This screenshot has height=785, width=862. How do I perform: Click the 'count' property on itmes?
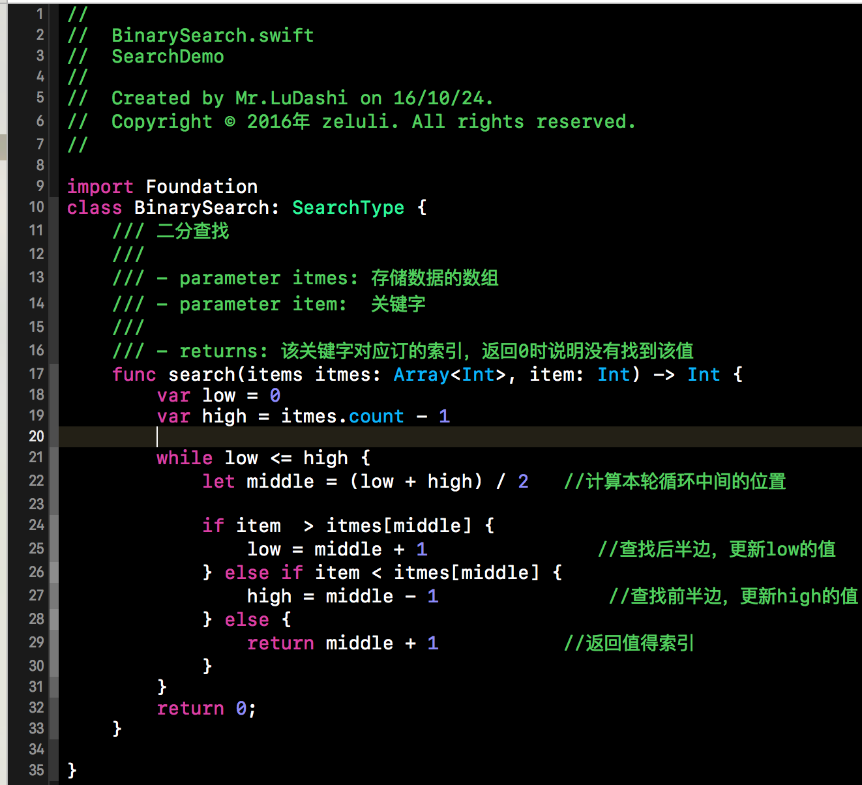click(376, 416)
